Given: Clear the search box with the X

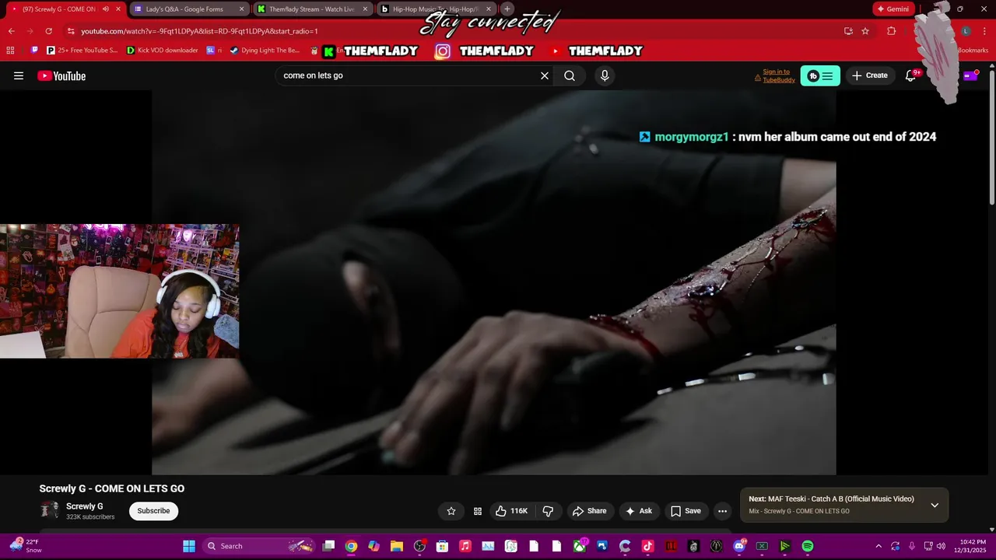Looking at the screenshot, I should pos(545,75).
